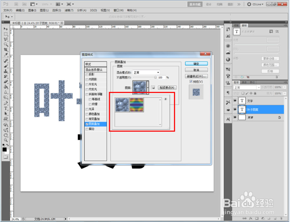Enable the 斜面和浮雕 bevel checkbox
290x222 pixels.
point(87,94)
